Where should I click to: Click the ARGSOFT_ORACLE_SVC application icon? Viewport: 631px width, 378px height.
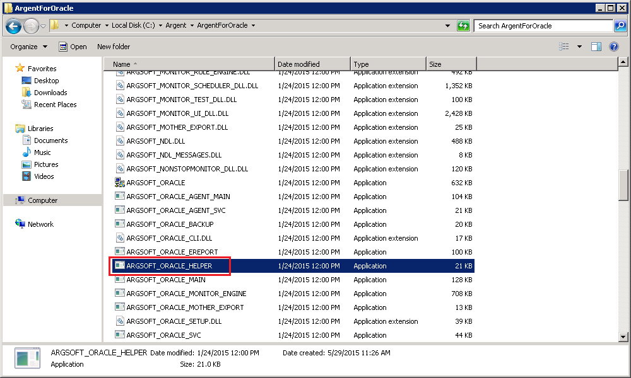(120, 335)
